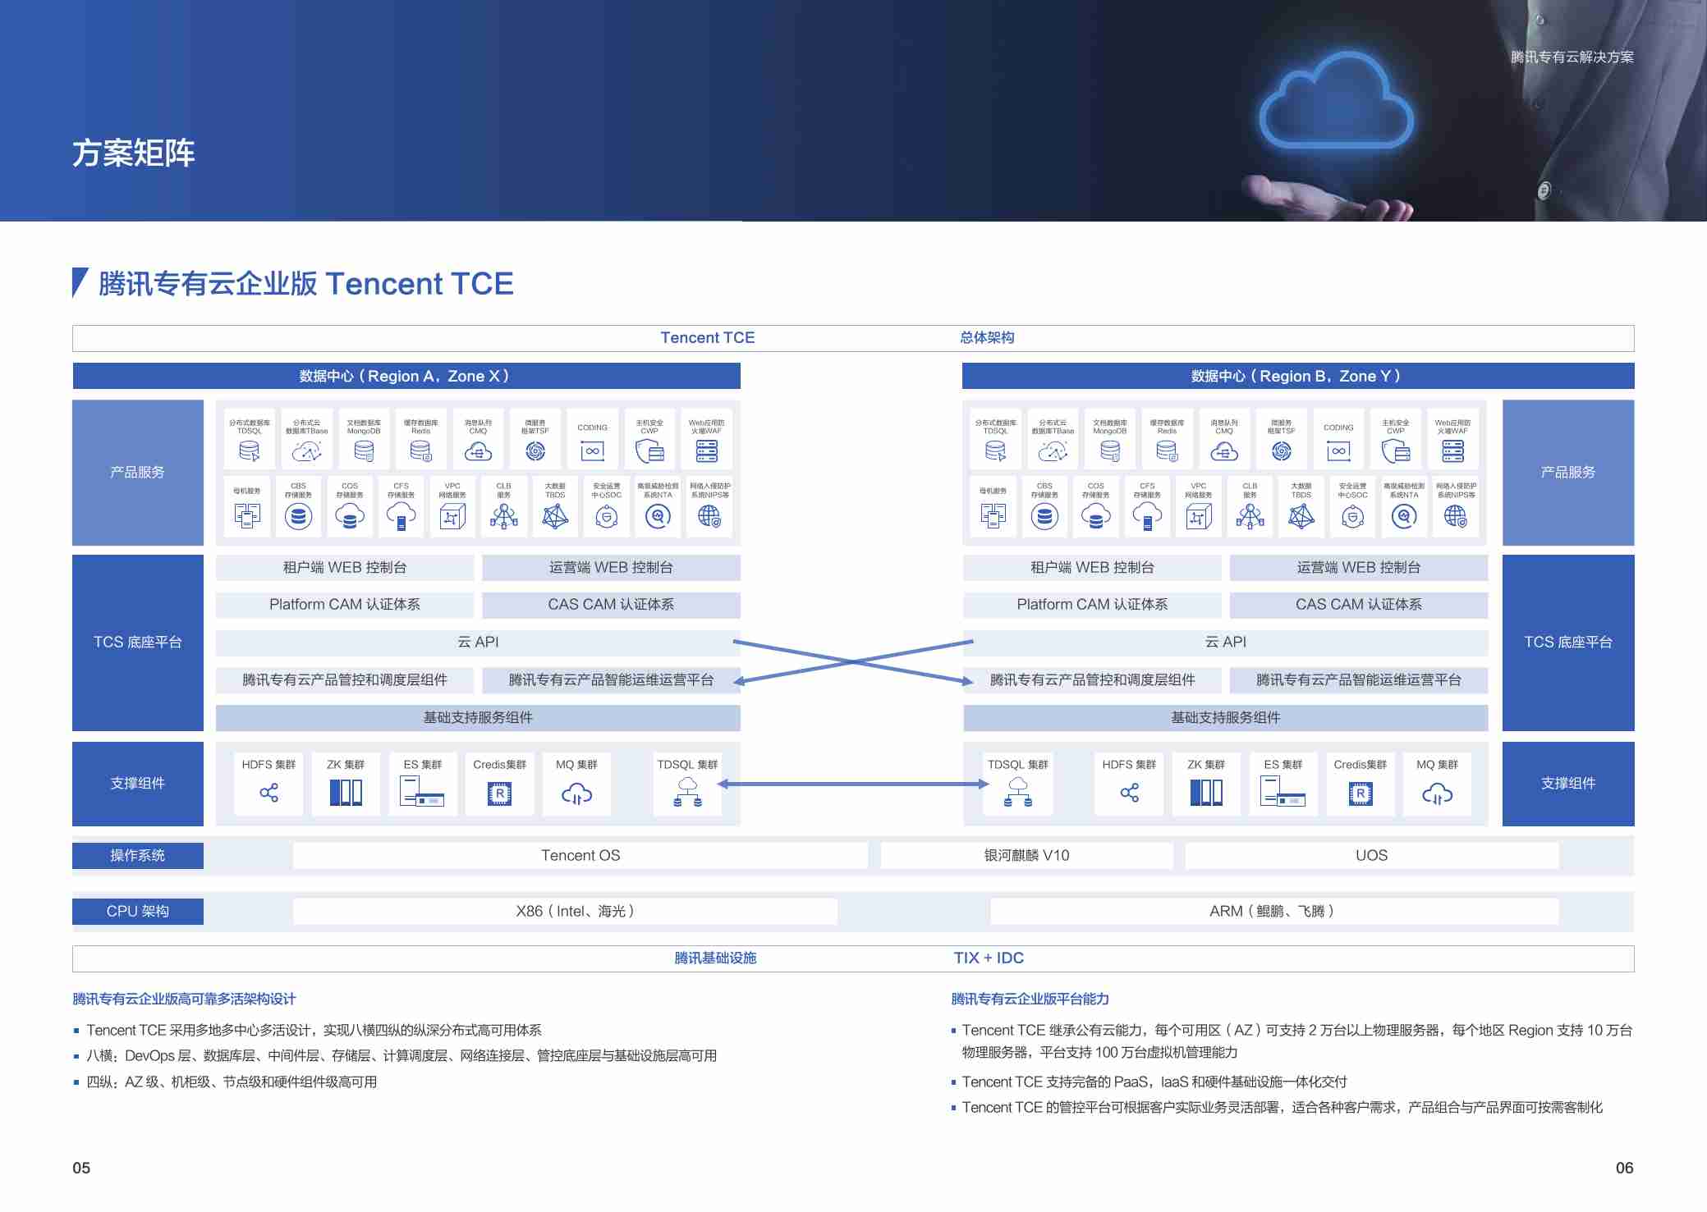Click the Credis集群 icon in Region A
The image size is (1707, 1212).
499,794
